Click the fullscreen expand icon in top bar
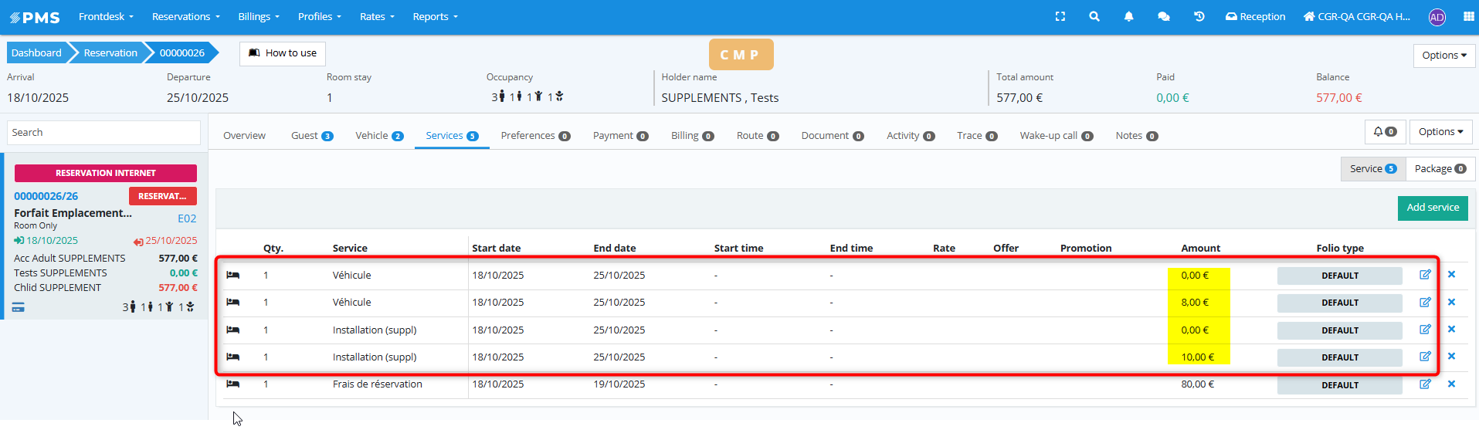Screen dimensions: 1479x440 [1060, 16]
